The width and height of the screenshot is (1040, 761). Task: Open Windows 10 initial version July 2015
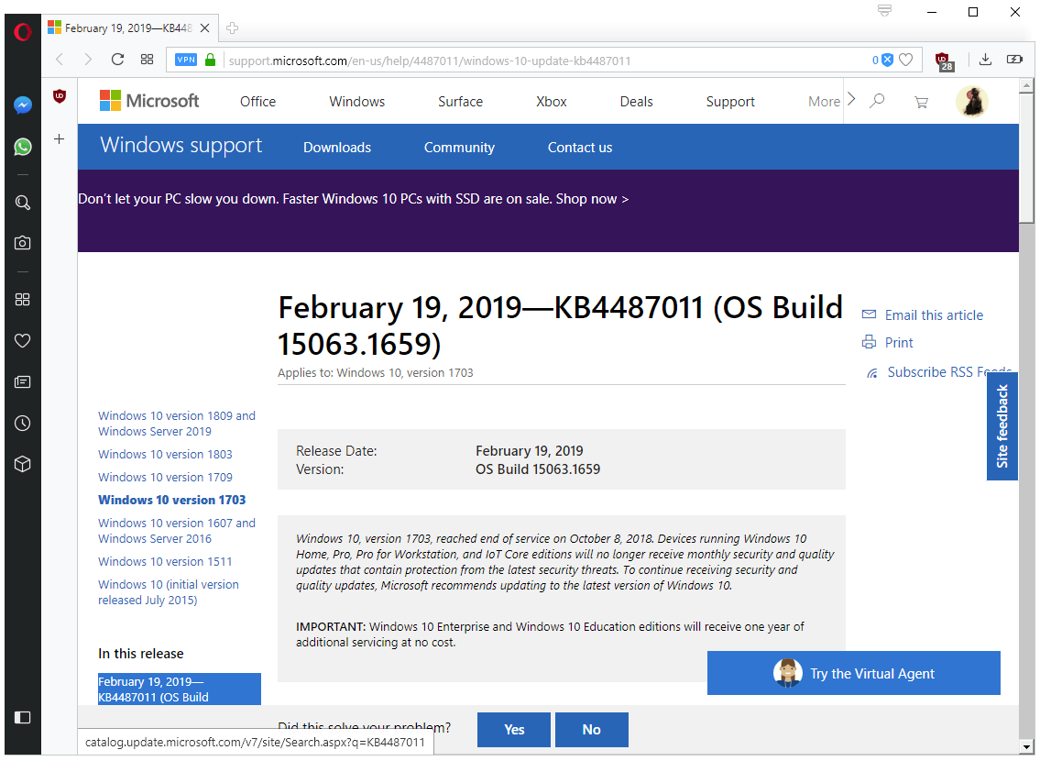169,591
